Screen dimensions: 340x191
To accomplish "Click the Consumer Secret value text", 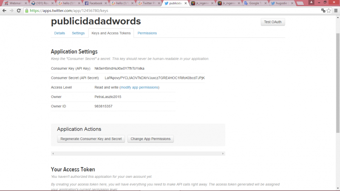I will pos(155,78).
